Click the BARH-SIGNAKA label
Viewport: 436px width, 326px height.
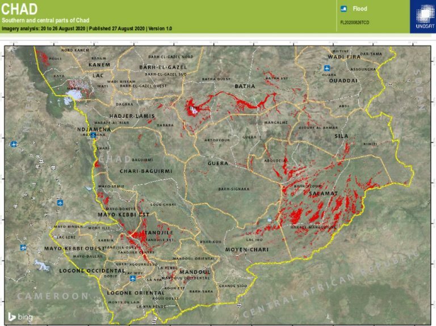pyautogui.click(x=234, y=189)
